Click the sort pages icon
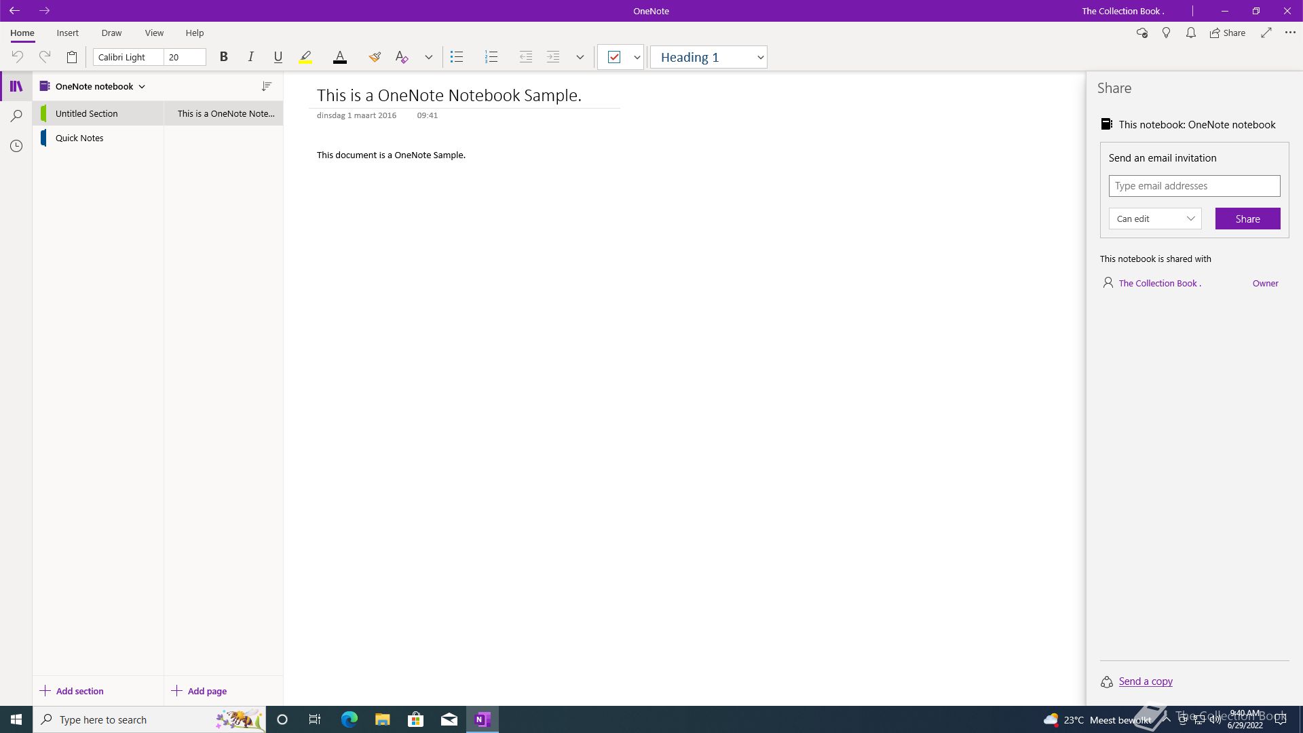This screenshot has width=1303, height=733. 267,86
